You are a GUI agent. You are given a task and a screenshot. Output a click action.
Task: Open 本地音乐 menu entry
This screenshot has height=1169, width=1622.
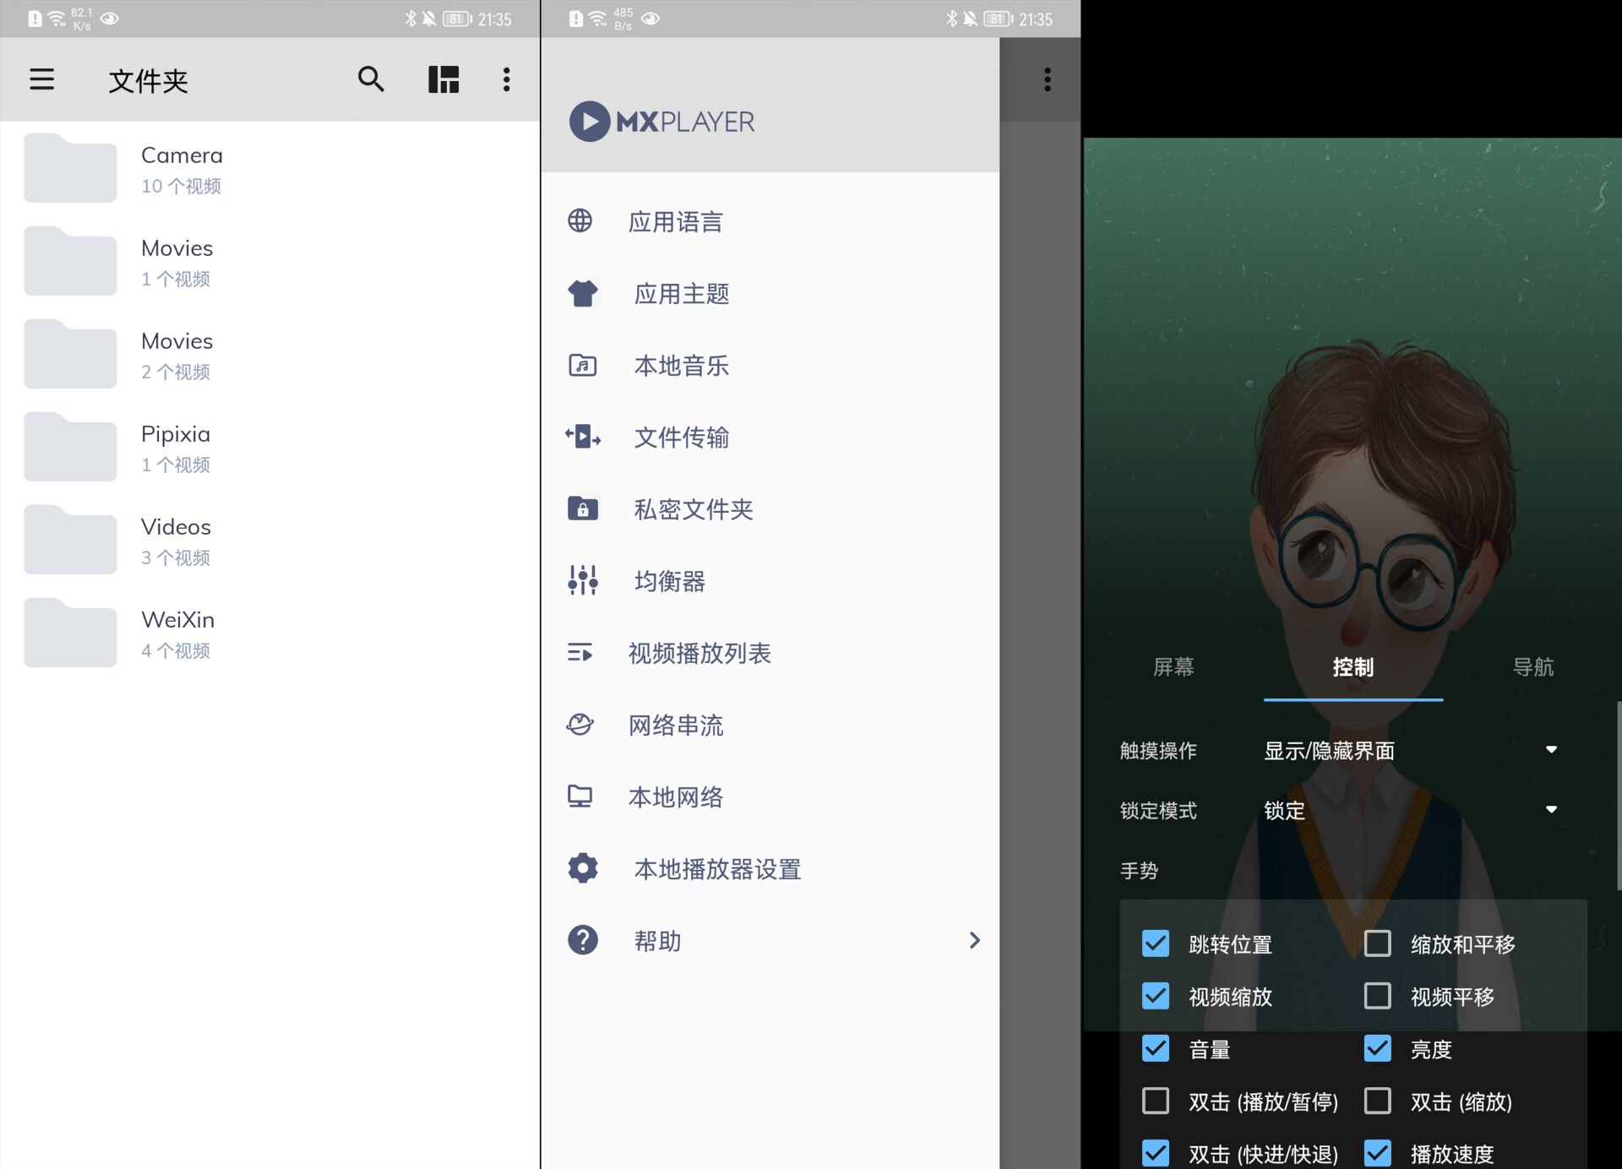(770, 365)
